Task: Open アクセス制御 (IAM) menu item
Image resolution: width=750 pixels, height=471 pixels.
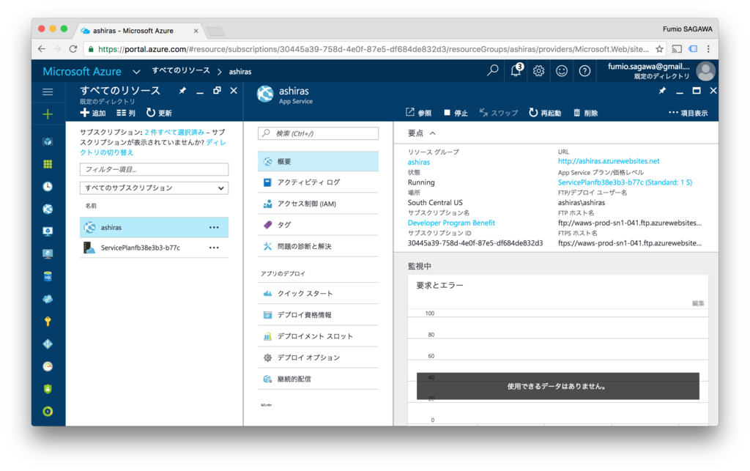Action: coord(318,204)
